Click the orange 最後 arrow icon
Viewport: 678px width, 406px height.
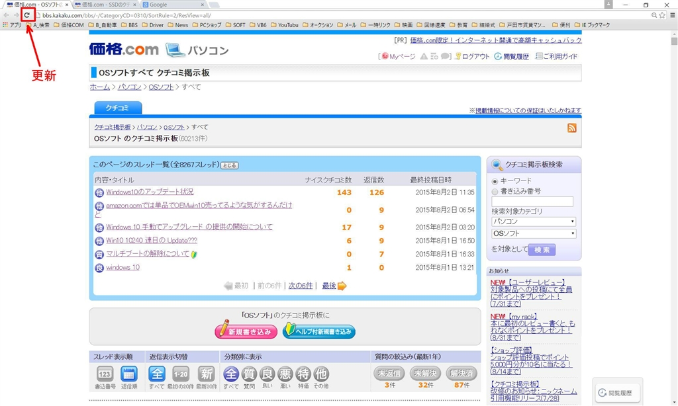[x=342, y=286]
